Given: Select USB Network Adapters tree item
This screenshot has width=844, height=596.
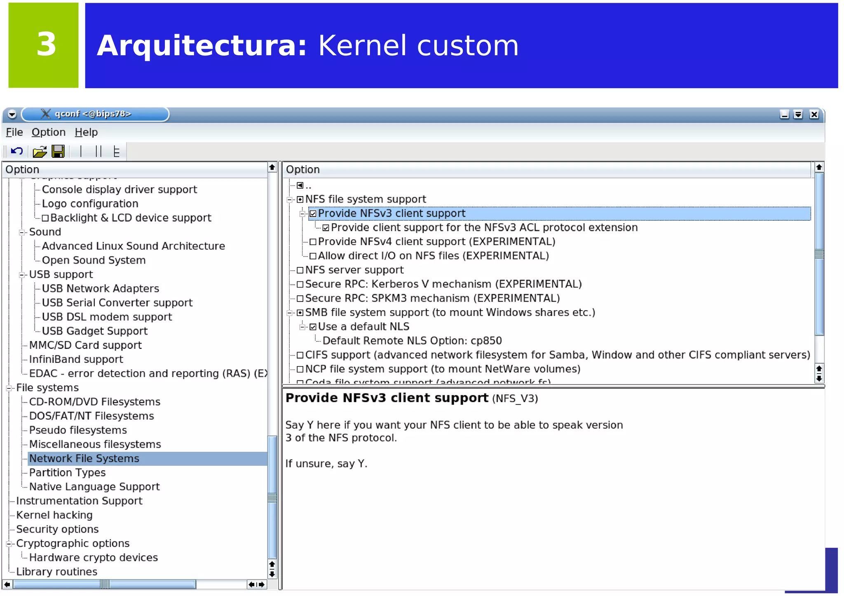Looking at the screenshot, I should pos(101,289).
